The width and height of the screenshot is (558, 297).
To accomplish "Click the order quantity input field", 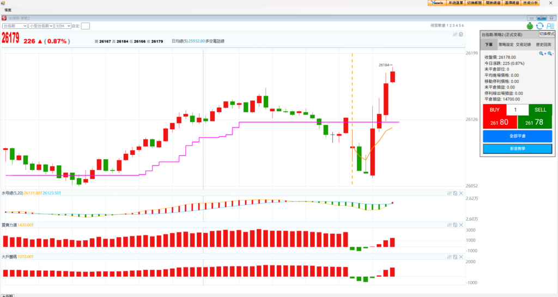I will (517, 110).
